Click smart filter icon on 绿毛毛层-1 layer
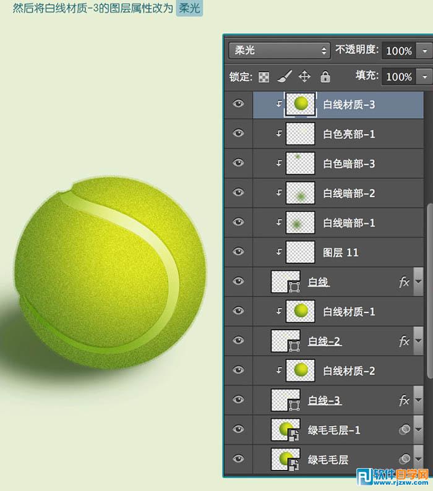This screenshot has height=491, width=433. [x=405, y=429]
